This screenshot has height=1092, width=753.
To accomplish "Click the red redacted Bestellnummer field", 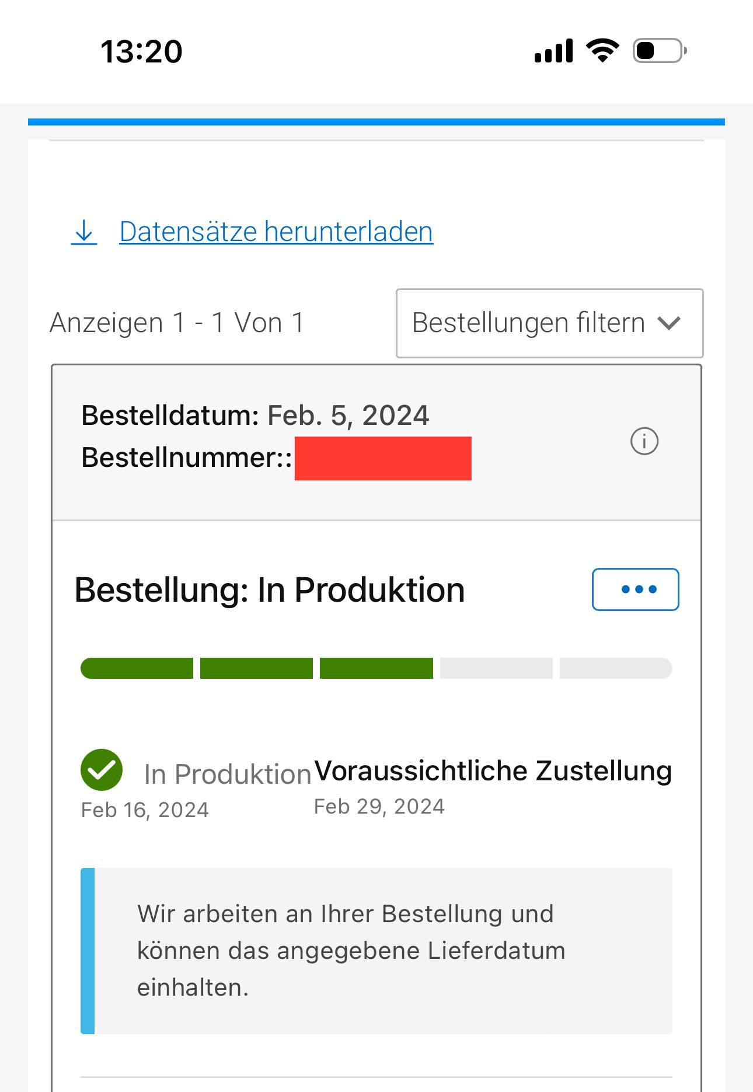I will [383, 458].
